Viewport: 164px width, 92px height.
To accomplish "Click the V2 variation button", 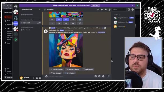I will click(59, 23).
